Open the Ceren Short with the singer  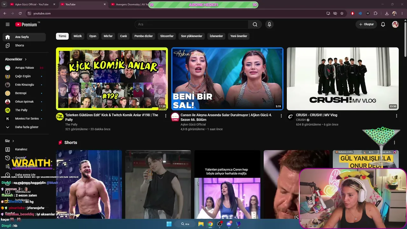pyautogui.click(x=227, y=184)
